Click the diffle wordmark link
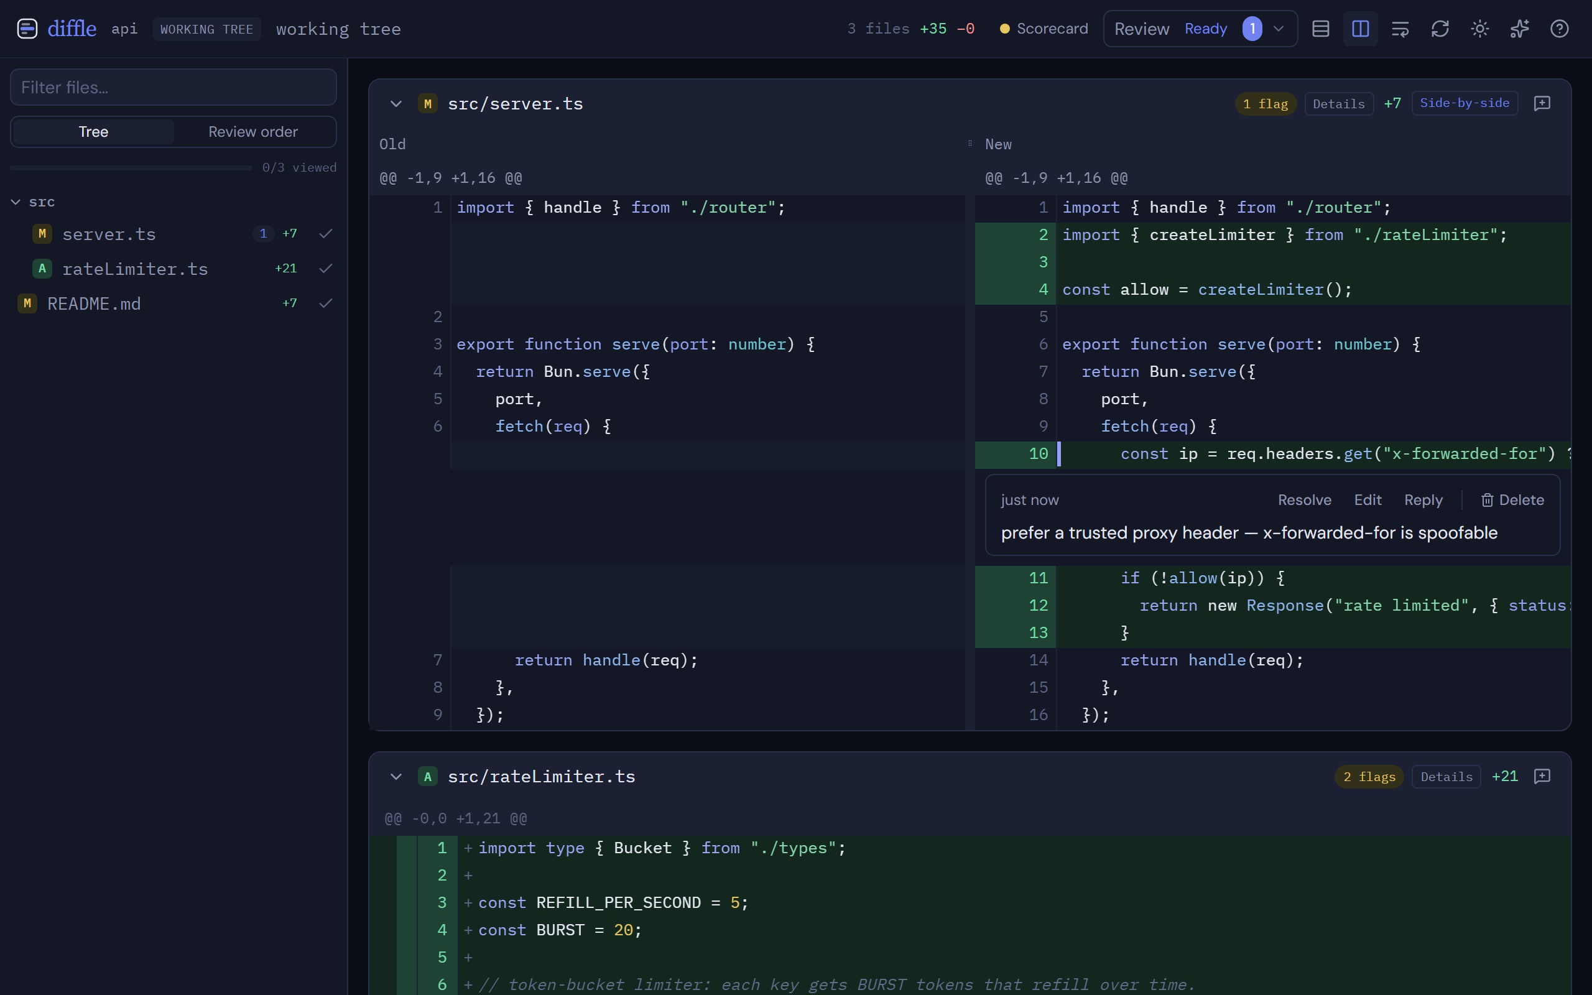1592x995 pixels. click(x=72, y=29)
